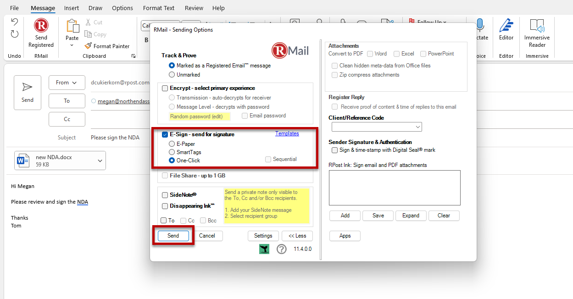Launch the Immersive Reader
This screenshot has height=299, width=573.
coord(537,33)
